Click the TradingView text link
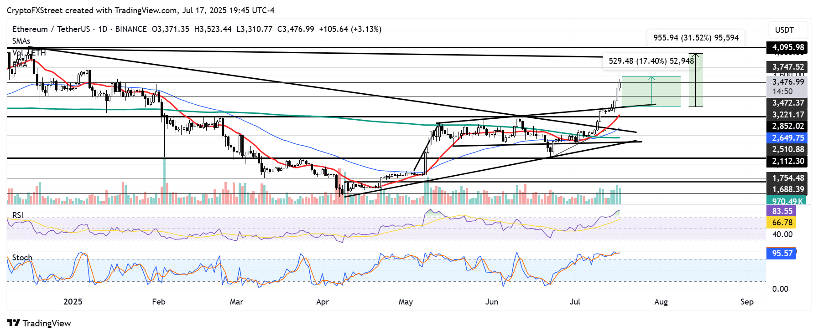 47,323
